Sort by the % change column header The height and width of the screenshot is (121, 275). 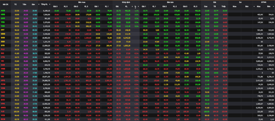[135, 6]
